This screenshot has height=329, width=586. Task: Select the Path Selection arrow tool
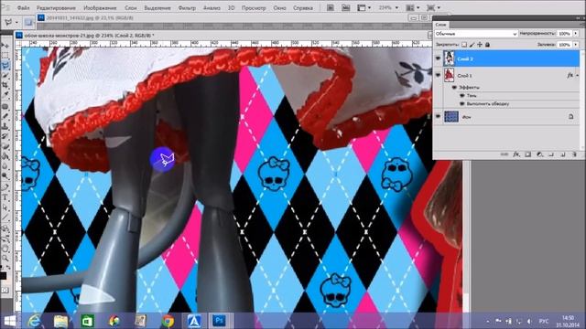[x=5, y=207]
